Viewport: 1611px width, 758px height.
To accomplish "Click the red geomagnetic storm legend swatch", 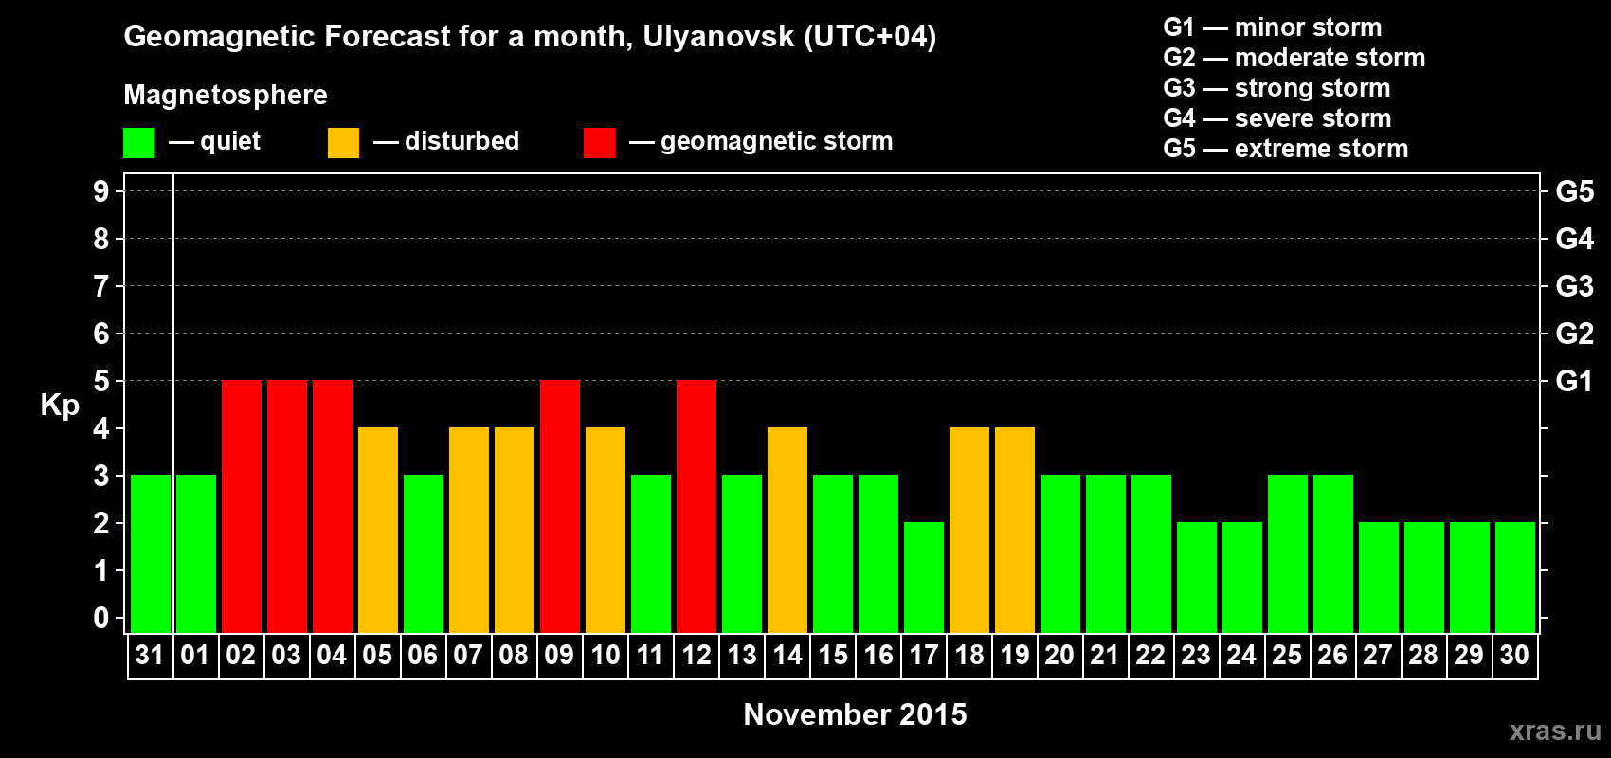I will pos(599,143).
